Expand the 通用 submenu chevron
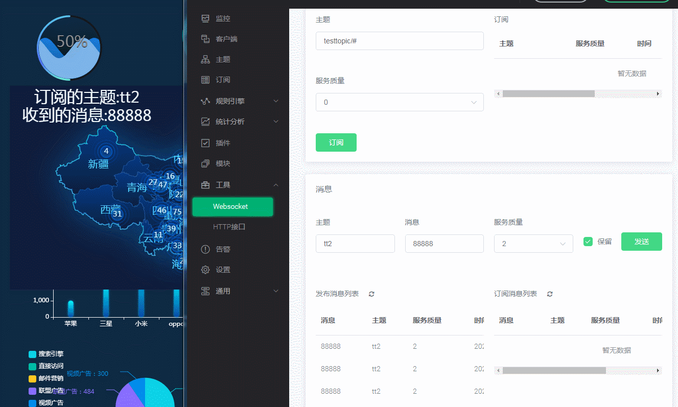This screenshot has width=678, height=407. (x=276, y=291)
